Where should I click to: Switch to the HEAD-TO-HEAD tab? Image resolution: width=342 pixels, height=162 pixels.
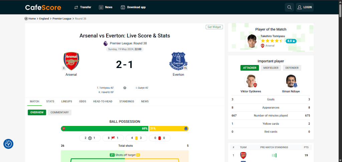[103, 101]
